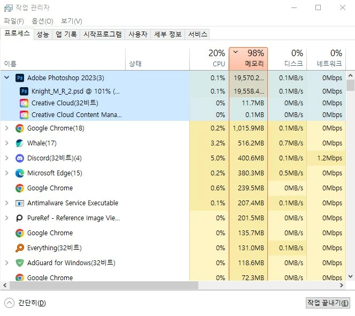The image size is (355, 316).
Task: Click the PureRef reference viewer icon
Action: coord(20,218)
